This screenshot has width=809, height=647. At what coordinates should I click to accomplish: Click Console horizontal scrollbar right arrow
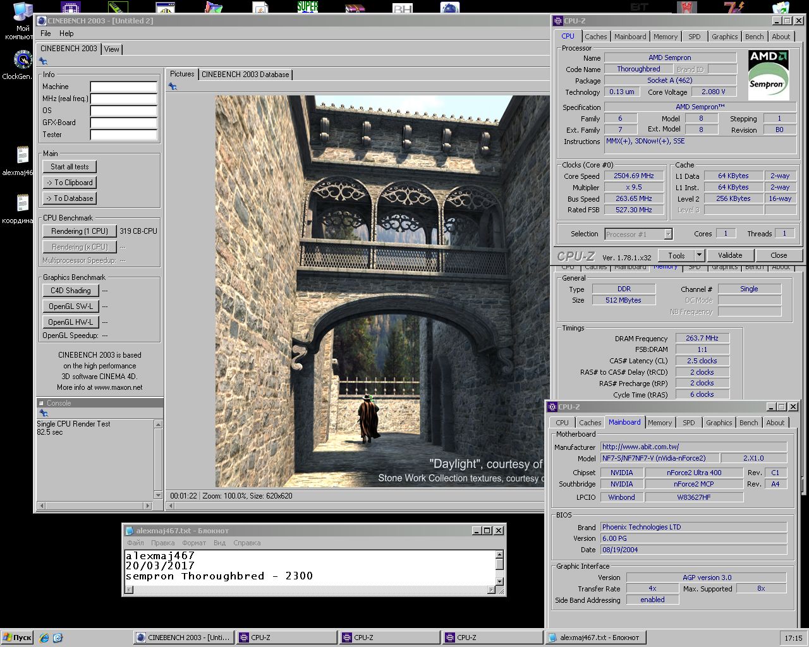click(149, 505)
